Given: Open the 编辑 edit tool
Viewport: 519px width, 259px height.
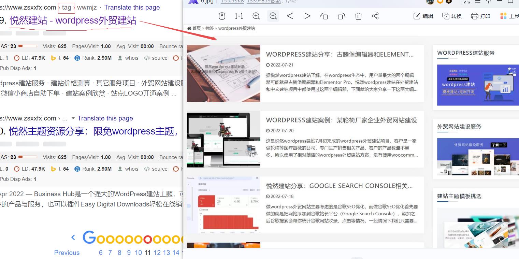Looking at the screenshot, I should [x=423, y=16].
